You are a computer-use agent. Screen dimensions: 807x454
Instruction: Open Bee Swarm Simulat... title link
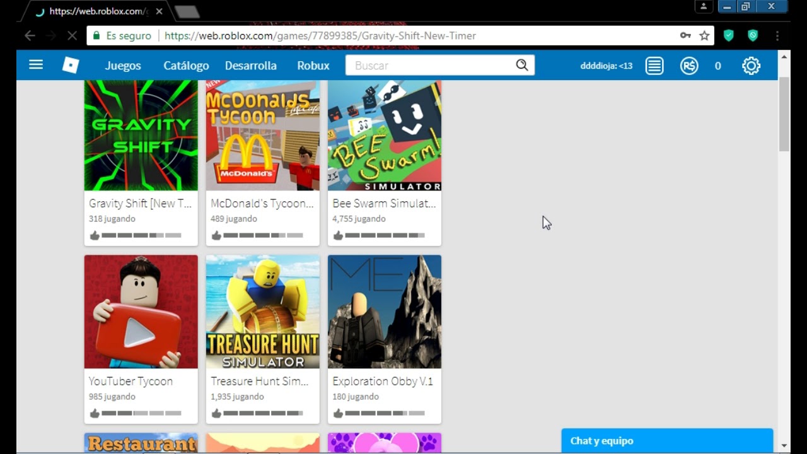click(384, 204)
